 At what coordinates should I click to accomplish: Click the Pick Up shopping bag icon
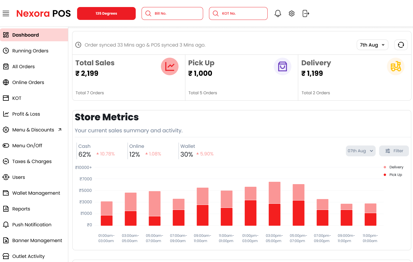(282, 66)
